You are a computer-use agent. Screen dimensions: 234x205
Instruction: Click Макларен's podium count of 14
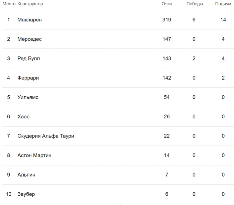(x=223, y=20)
